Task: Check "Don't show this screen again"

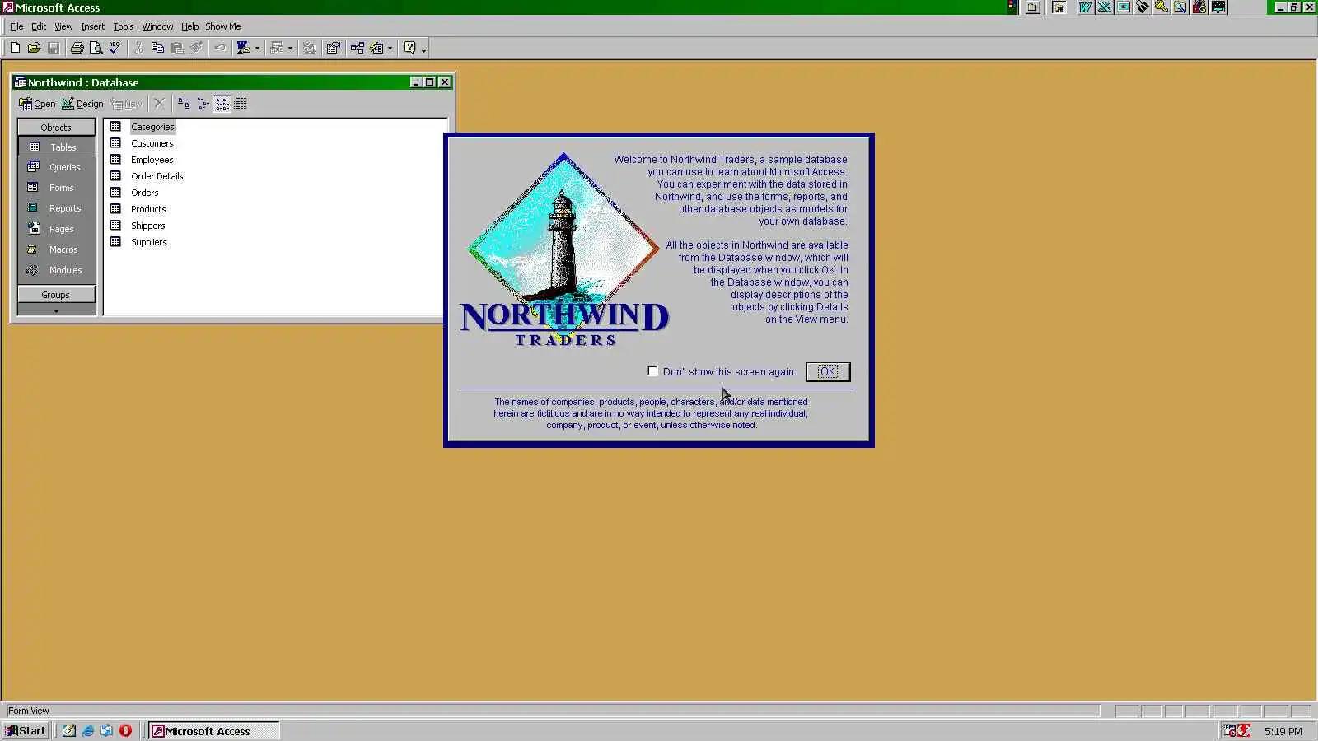Action: click(652, 371)
